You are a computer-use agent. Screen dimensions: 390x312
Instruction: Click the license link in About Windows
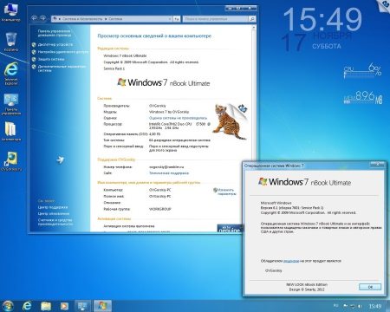[x=291, y=261]
